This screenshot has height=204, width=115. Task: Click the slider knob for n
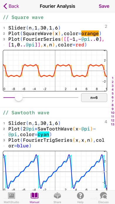[19, 97]
